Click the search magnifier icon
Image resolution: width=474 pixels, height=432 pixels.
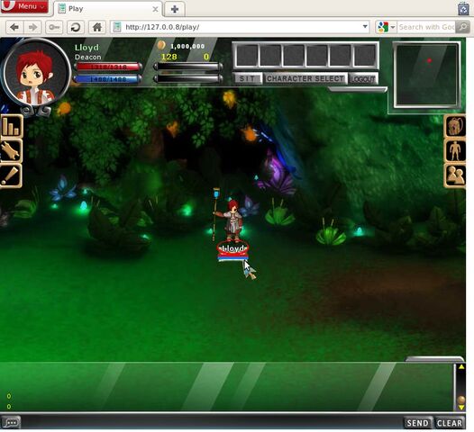pos(463,27)
